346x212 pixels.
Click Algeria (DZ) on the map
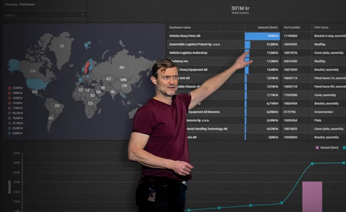[x=81, y=90]
